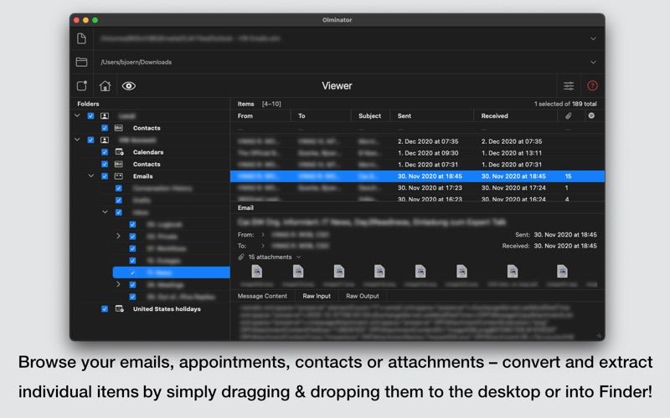Screen dimensions: 670x418
Task: Uncheck the first account checkbox
Action: [90, 116]
